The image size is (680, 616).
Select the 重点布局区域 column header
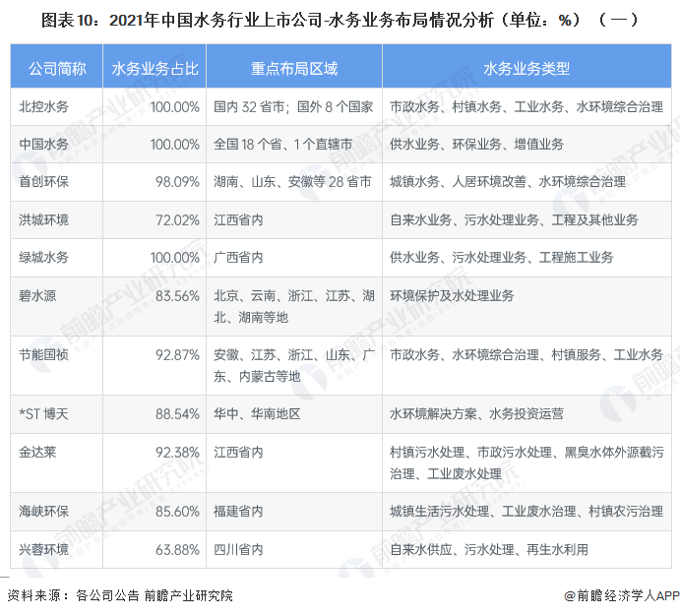(293, 68)
